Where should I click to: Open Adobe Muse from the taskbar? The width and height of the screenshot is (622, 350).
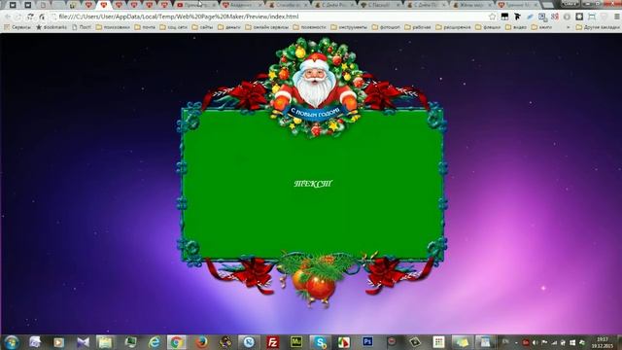[x=295, y=342]
